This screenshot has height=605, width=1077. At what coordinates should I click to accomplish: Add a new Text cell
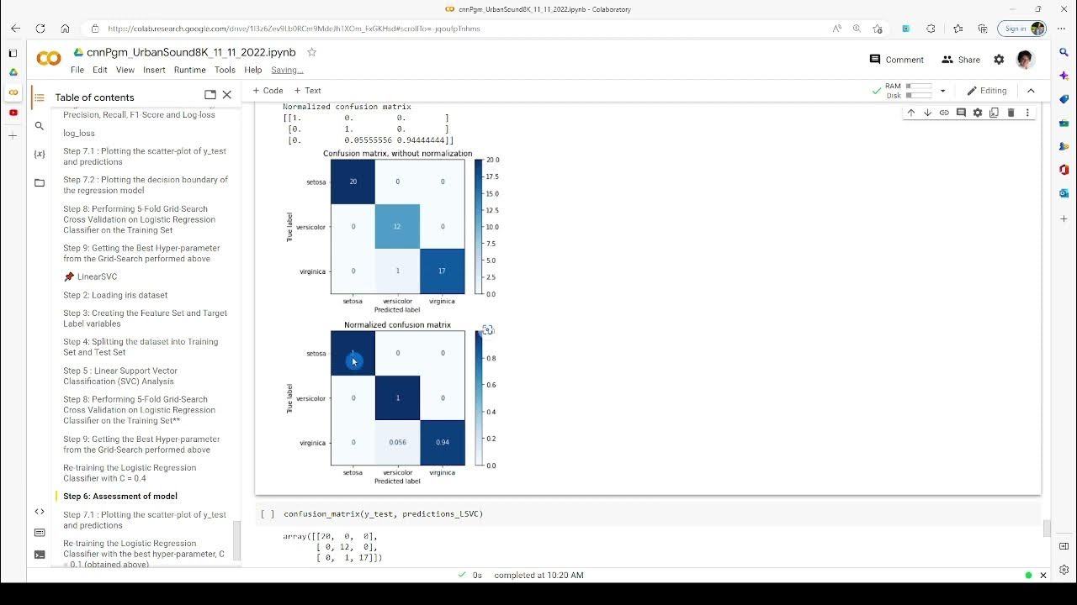tap(307, 91)
